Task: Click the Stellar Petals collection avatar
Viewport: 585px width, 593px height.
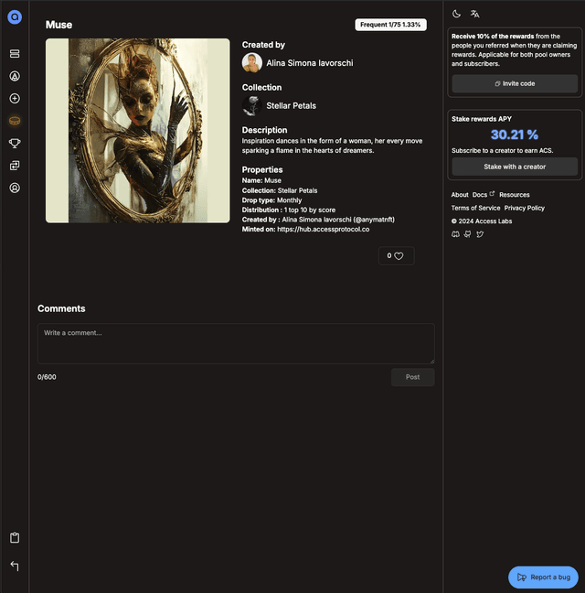Action: 252,105
